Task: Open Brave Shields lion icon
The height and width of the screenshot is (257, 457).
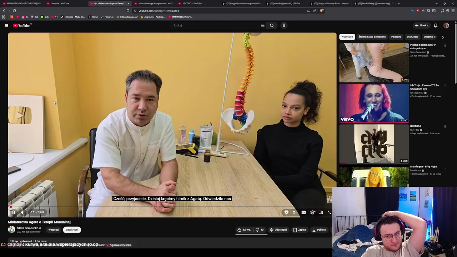Action: pyautogui.click(x=322, y=11)
